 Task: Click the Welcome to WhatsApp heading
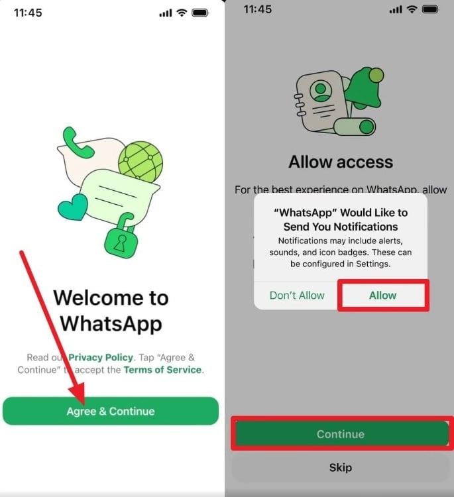coord(111,311)
